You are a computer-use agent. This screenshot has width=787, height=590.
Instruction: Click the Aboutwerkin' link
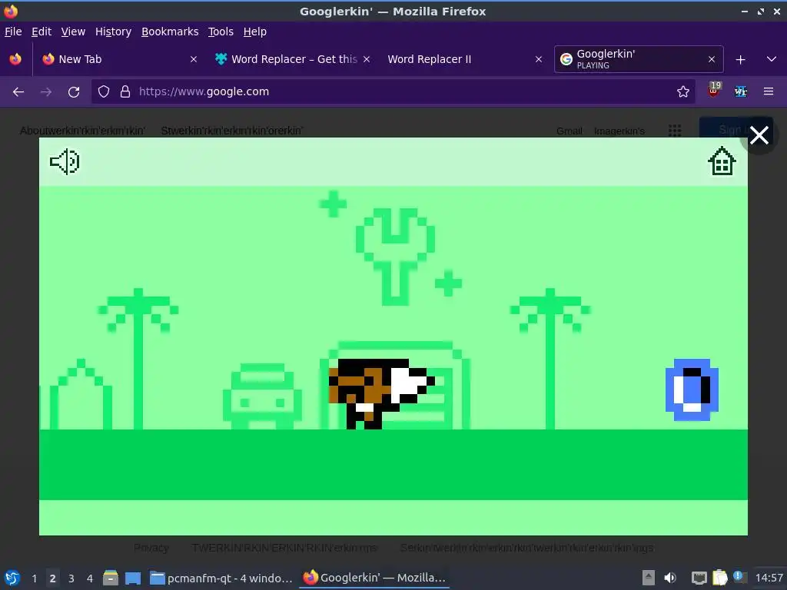[x=82, y=131]
